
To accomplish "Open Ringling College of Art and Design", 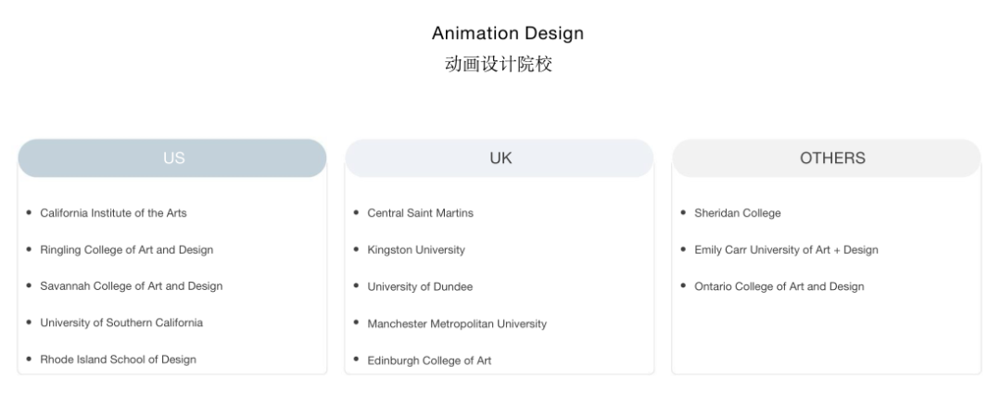I will point(126,250).
